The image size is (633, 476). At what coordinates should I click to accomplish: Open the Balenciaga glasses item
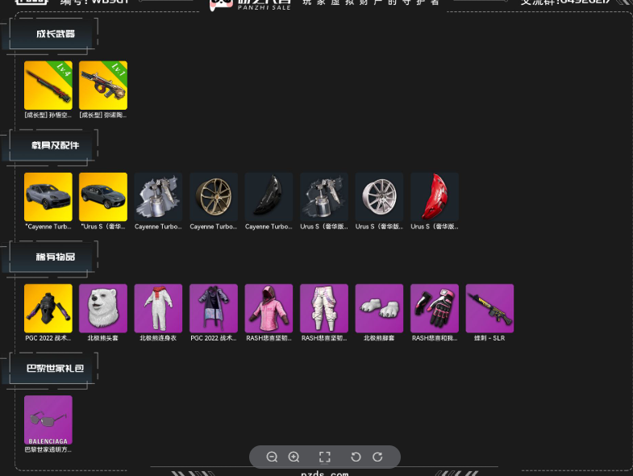coord(48,420)
